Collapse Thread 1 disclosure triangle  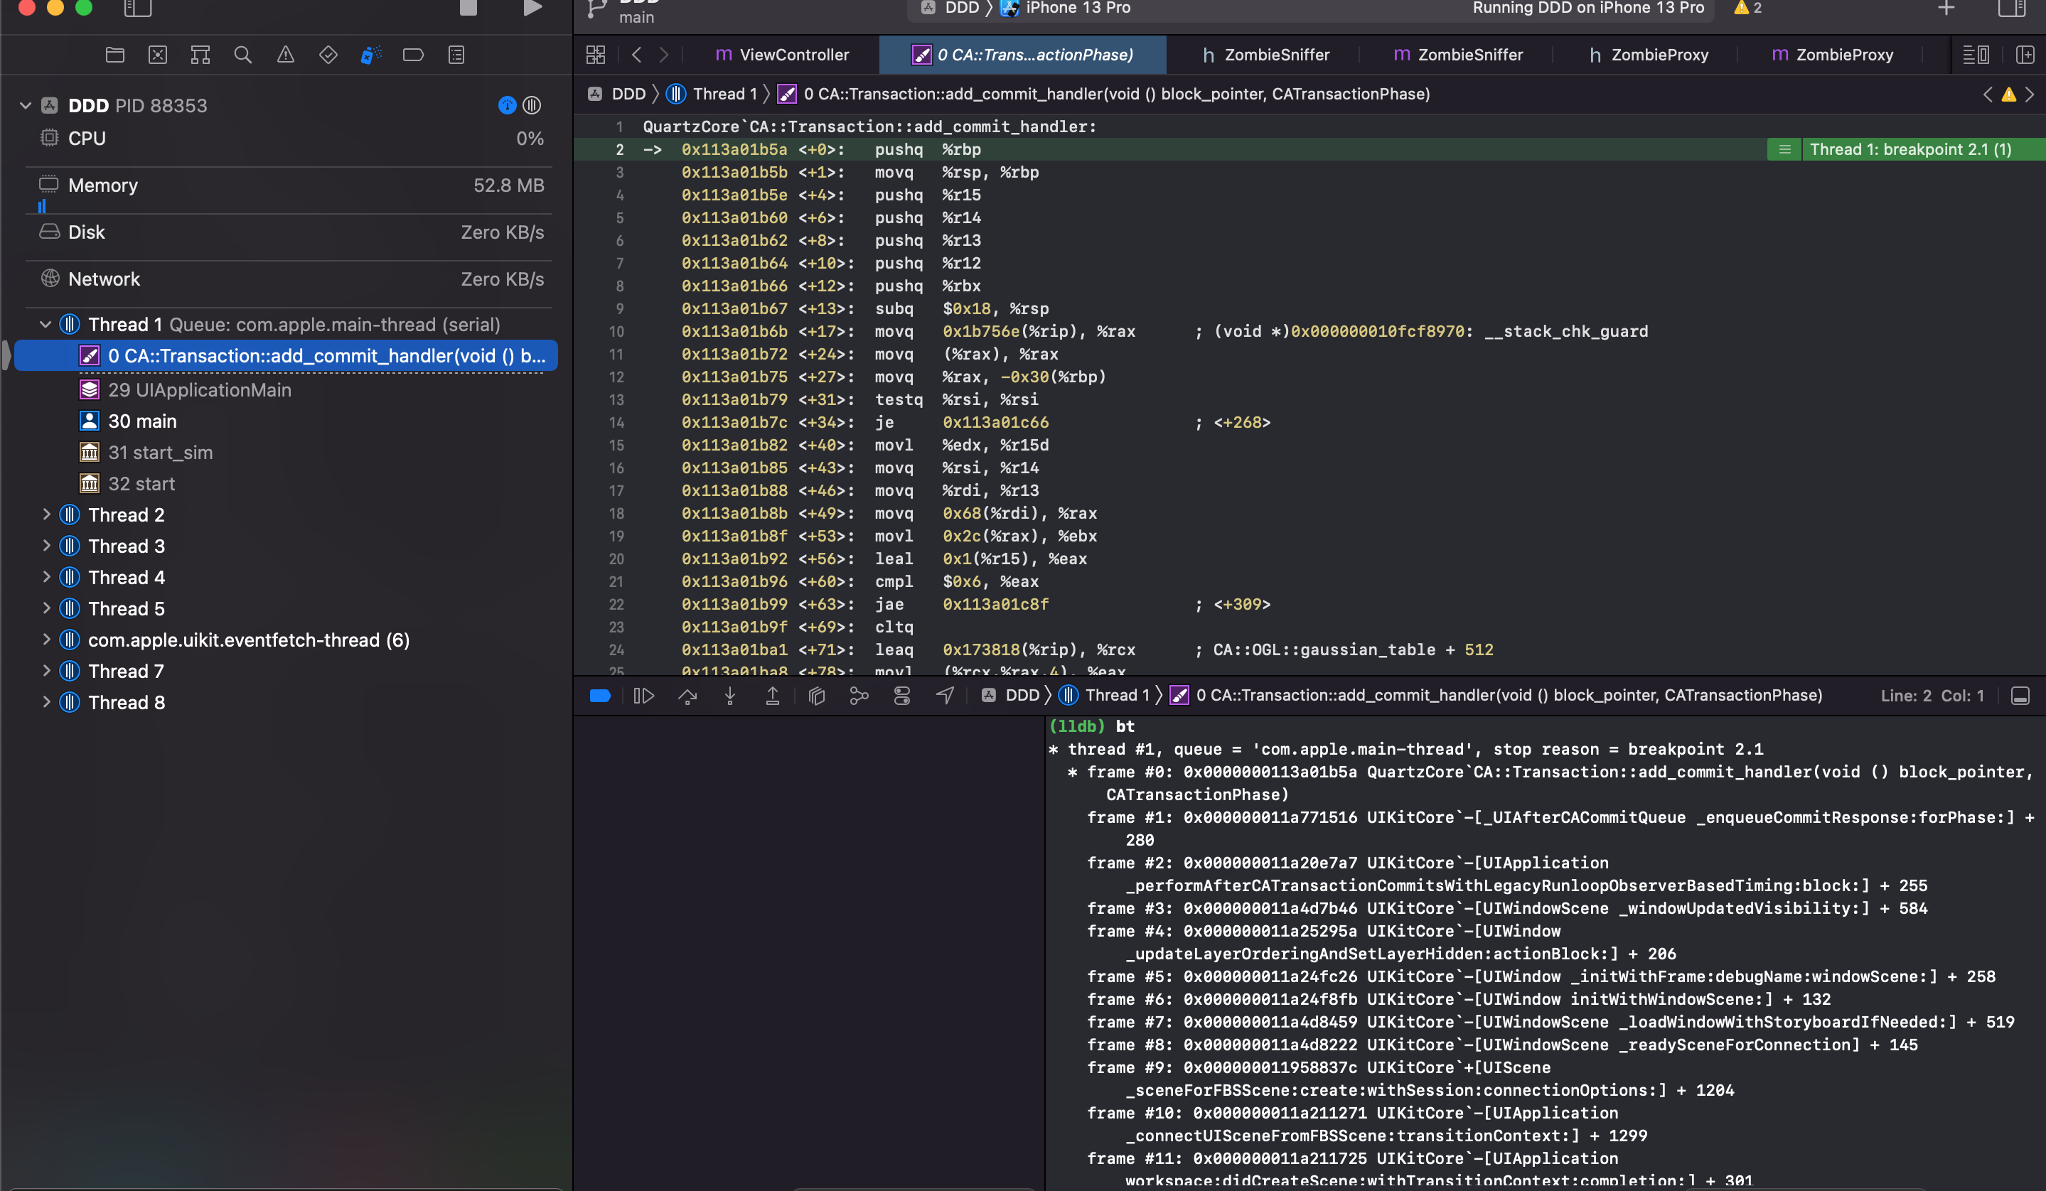46,325
